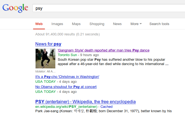The width and height of the screenshot is (185, 113).
Task: Click the Cached link for Wikipedia result
Action: tap(106, 107)
